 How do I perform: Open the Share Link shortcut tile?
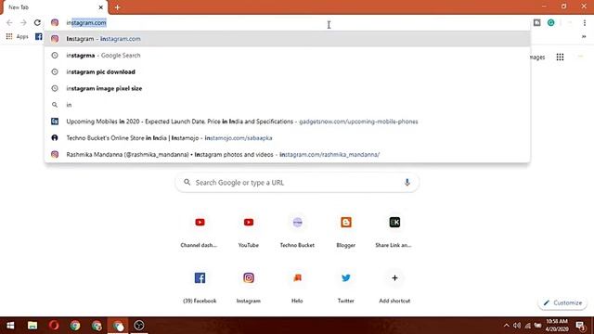pos(394,232)
